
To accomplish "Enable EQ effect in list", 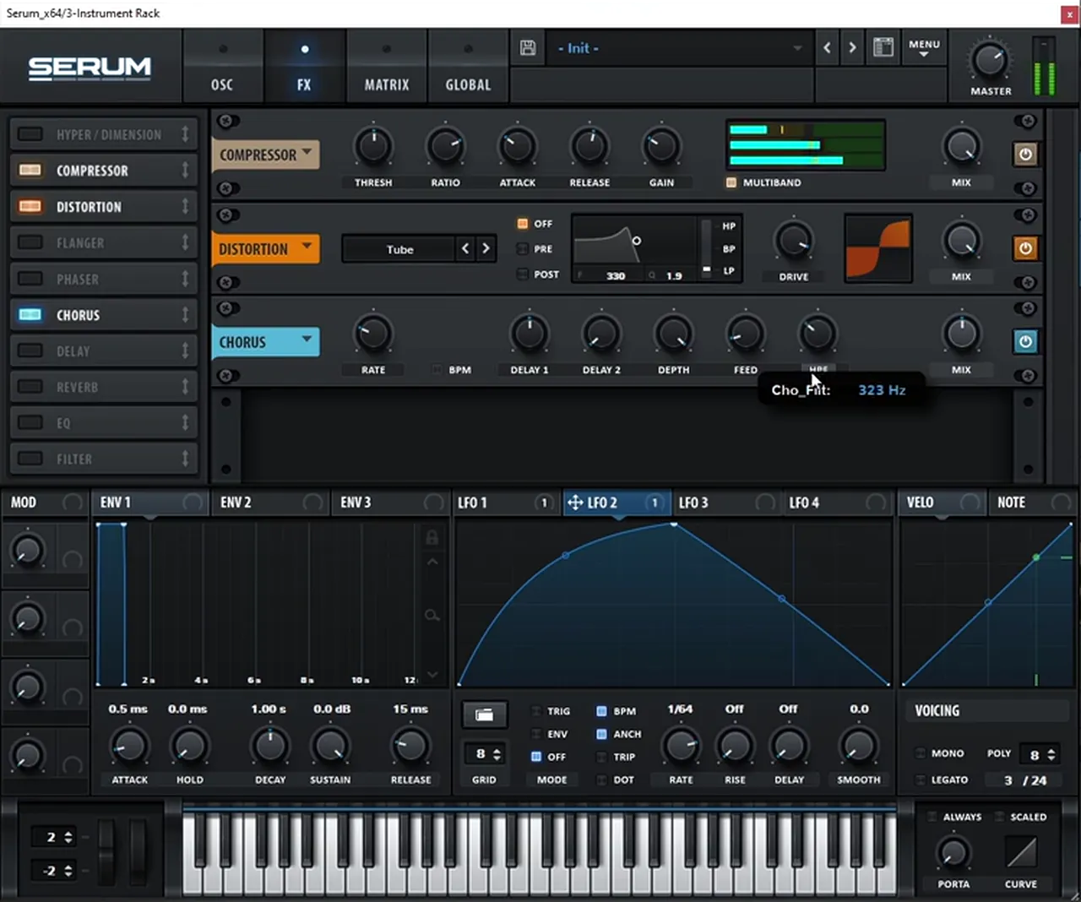I will pos(30,422).
